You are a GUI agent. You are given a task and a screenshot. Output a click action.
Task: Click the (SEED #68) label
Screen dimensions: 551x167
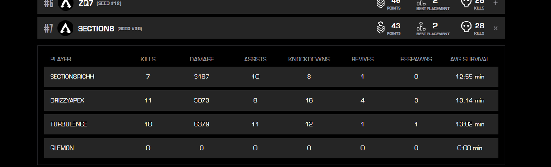(x=130, y=28)
